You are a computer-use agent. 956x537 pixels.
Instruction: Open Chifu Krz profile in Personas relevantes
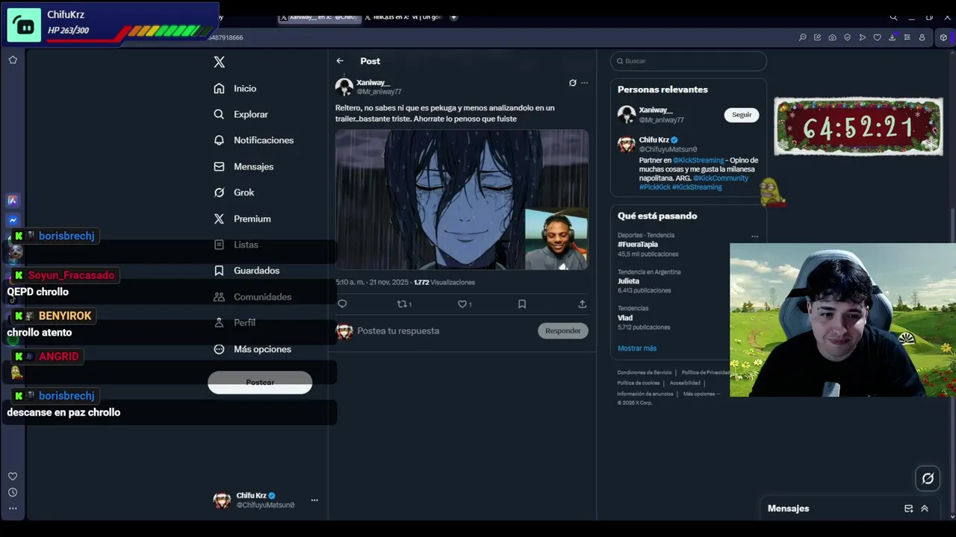pos(654,140)
